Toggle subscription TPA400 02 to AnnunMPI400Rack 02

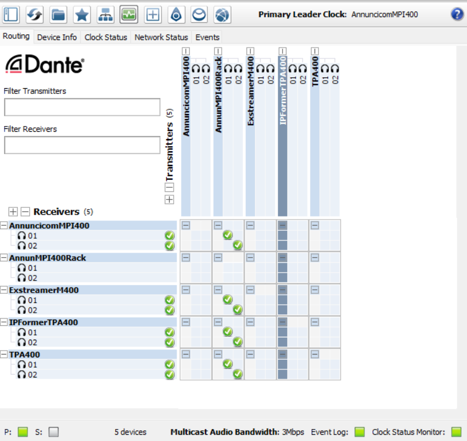point(238,375)
